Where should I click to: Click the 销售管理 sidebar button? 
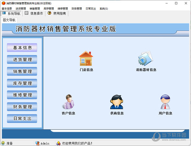(x=22, y=71)
